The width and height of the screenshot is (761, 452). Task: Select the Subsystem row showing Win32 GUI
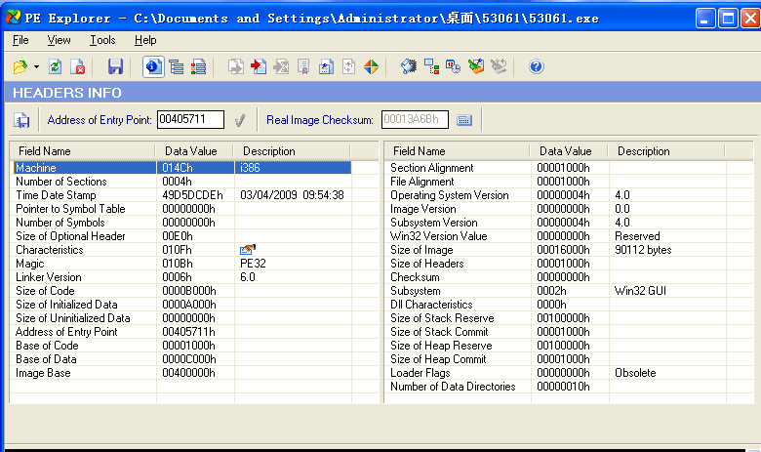click(x=557, y=291)
